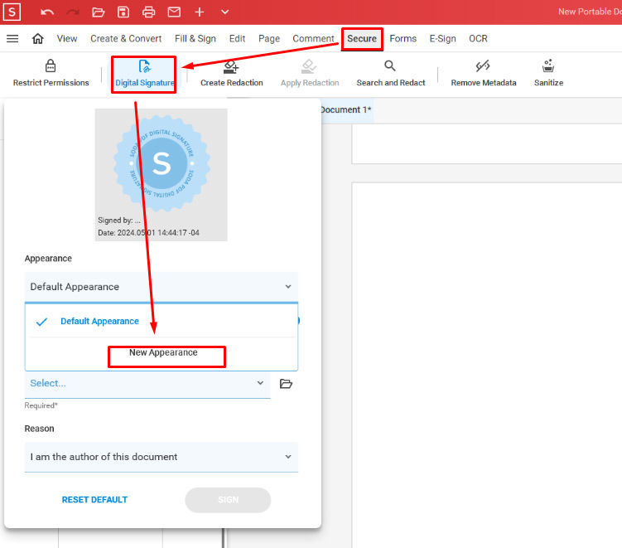Viewport: 622px width, 548px height.
Task: Click the Undo arrow icon
Action: 47,12
